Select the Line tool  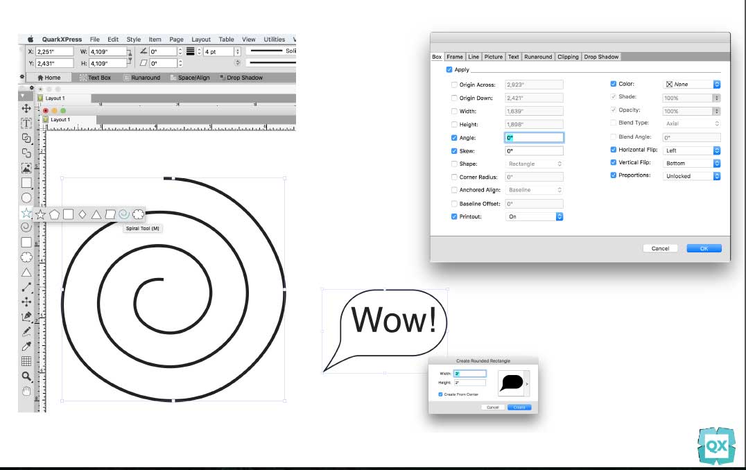pyautogui.click(x=26, y=287)
